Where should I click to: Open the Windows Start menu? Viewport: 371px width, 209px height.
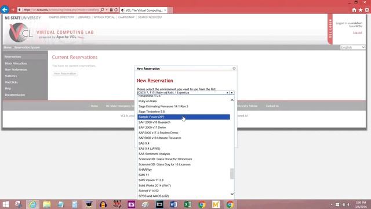[x=5, y=204]
